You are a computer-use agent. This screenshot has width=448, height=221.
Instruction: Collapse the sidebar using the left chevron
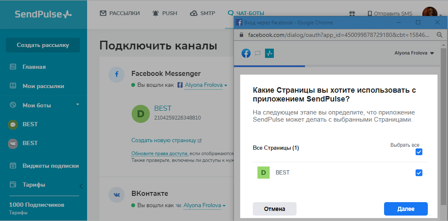(x=81, y=186)
